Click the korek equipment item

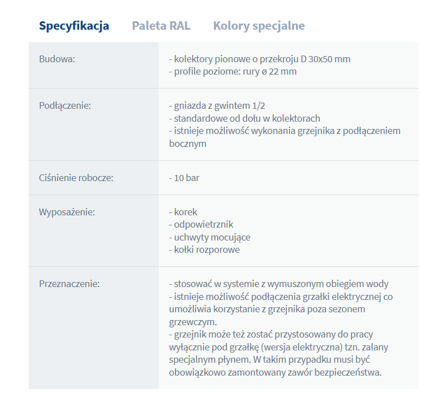183,212
